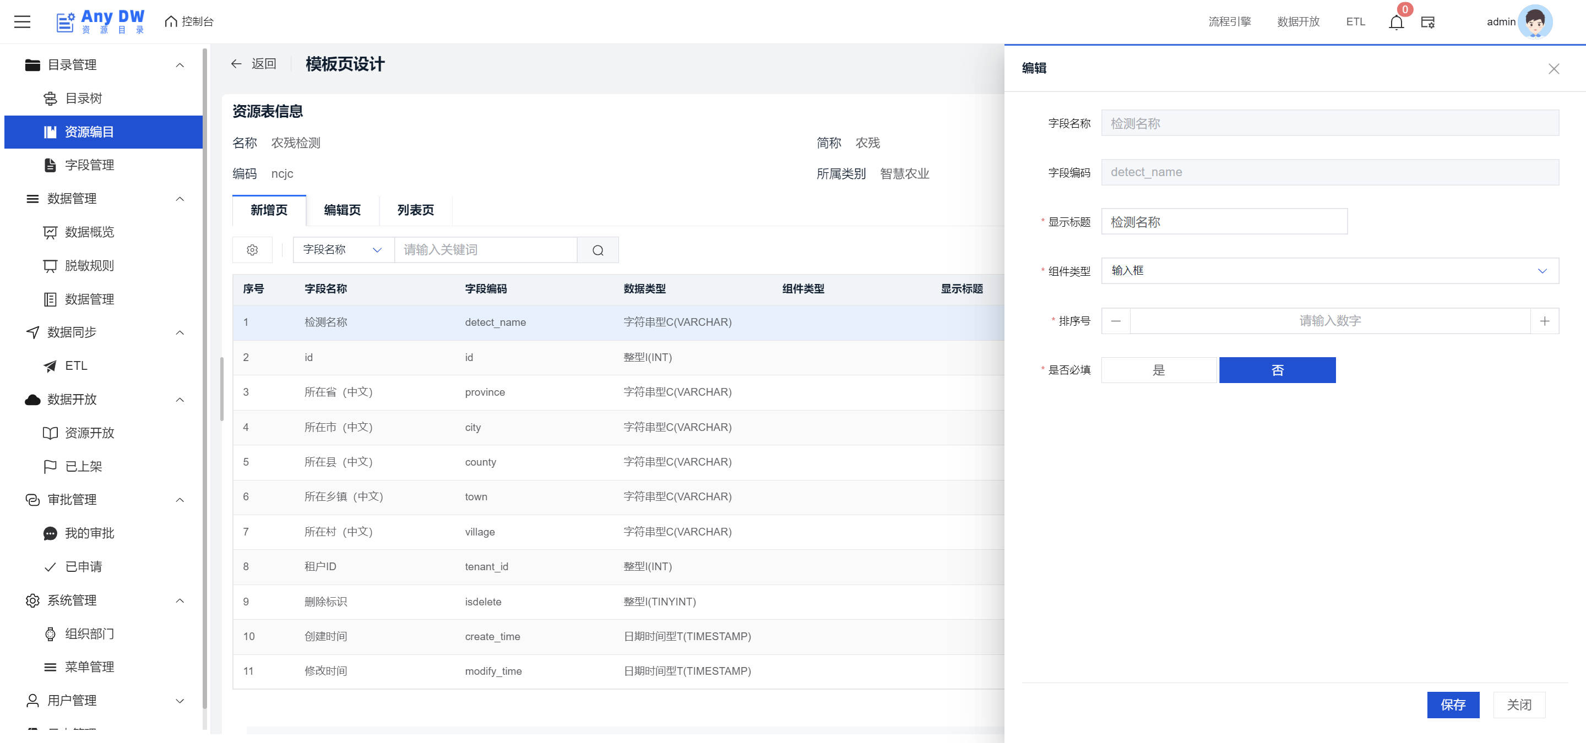Select 否 for 是否必填
Image resolution: width=1586 pixels, height=743 pixels.
pyautogui.click(x=1277, y=370)
